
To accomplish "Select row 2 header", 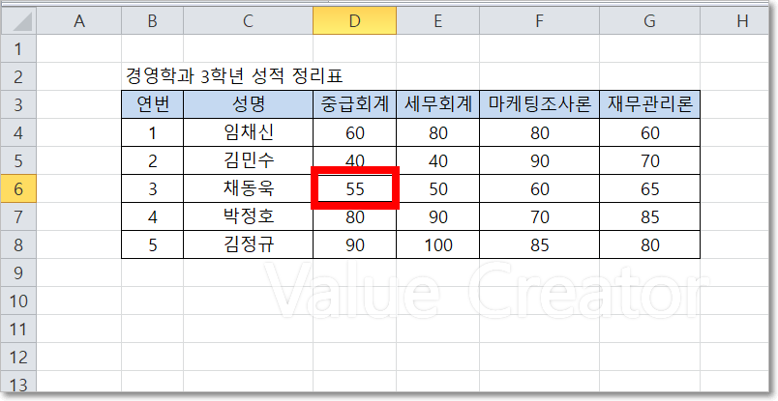I will [x=18, y=76].
